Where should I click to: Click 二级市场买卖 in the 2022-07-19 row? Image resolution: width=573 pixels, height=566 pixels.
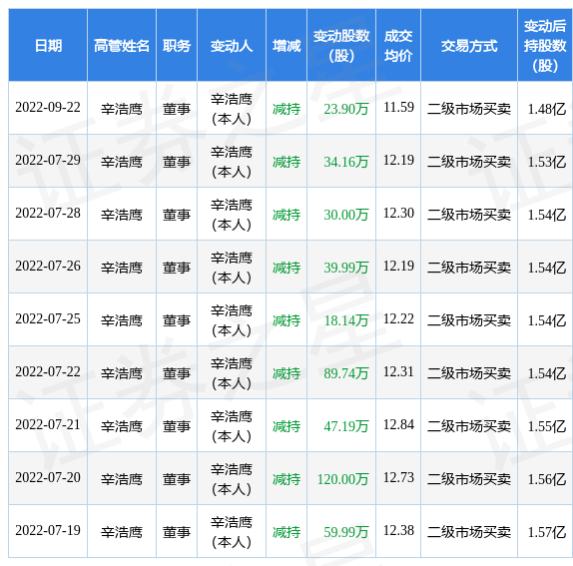469,532
